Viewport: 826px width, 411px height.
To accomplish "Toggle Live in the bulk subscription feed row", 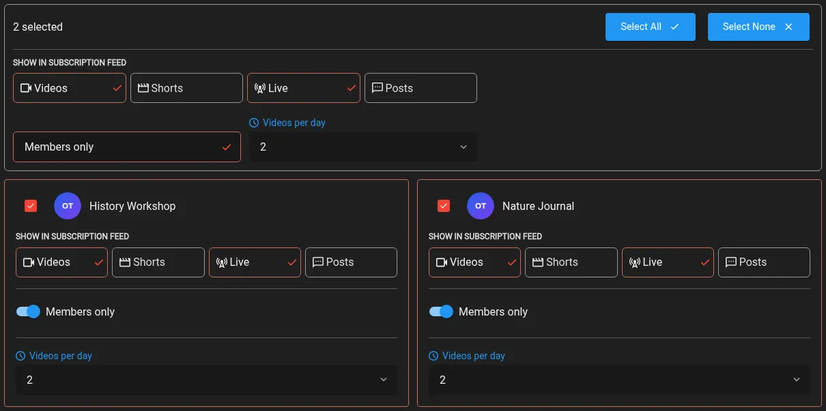I will click(x=304, y=88).
